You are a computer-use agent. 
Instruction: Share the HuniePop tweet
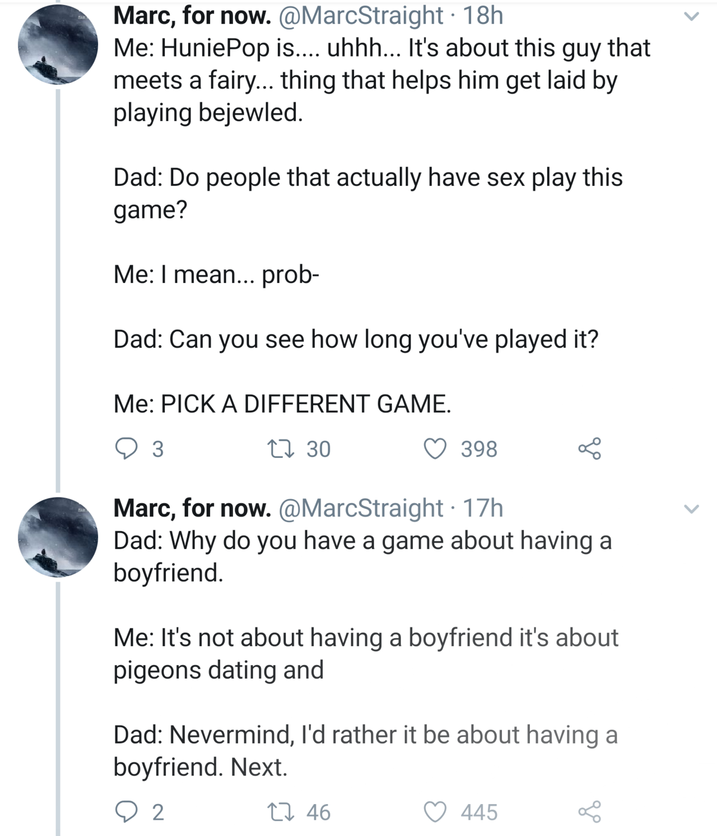tap(589, 449)
